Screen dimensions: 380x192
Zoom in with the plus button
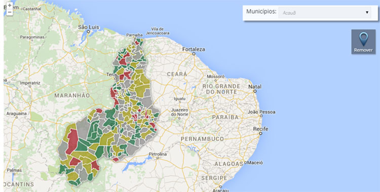tap(10, 6)
